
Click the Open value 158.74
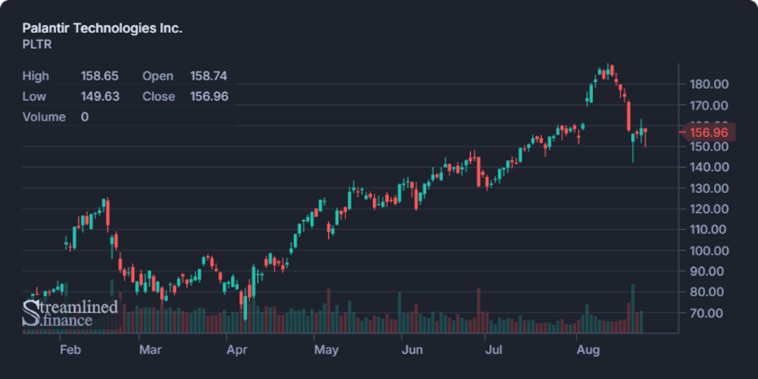[x=208, y=76]
